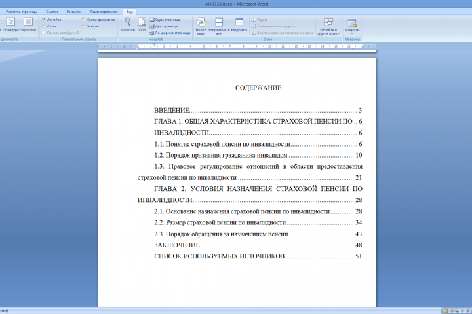Viewport: 472px width, 314px height.
Task: Select Full Screen Reading view in status bar
Action: click(x=451, y=311)
